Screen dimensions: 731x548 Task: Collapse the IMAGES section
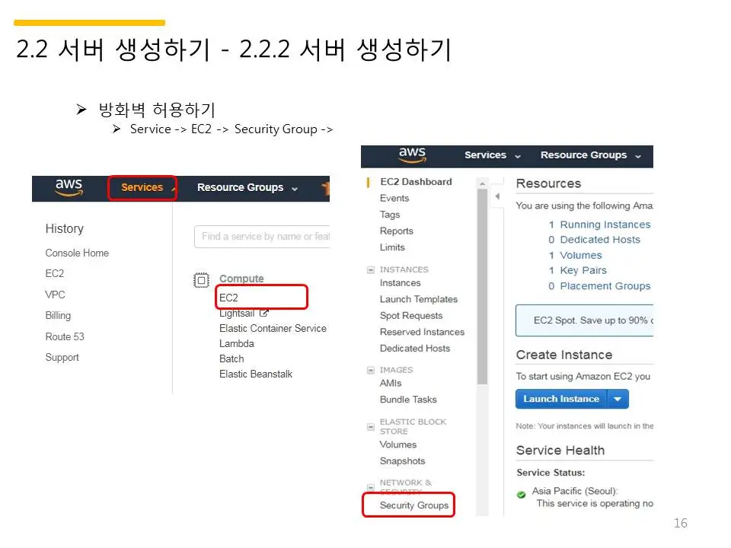pyautogui.click(x=371, y=370)
